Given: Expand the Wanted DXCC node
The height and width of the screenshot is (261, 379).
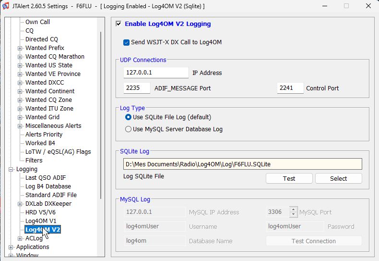Looking at the screenshot, I should pyautogui.click(x=20, y=83).
